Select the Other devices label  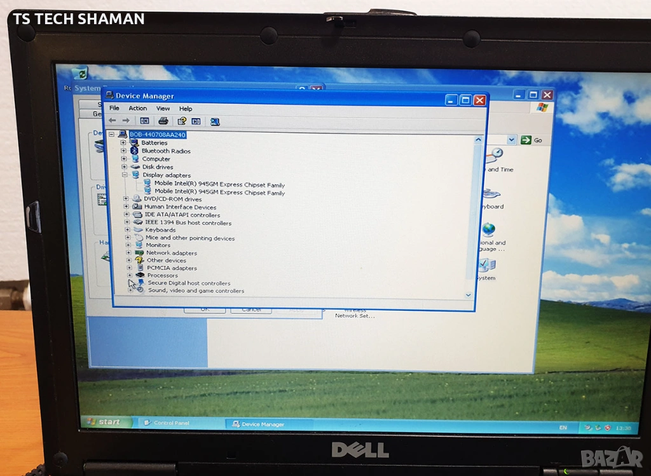167,260
